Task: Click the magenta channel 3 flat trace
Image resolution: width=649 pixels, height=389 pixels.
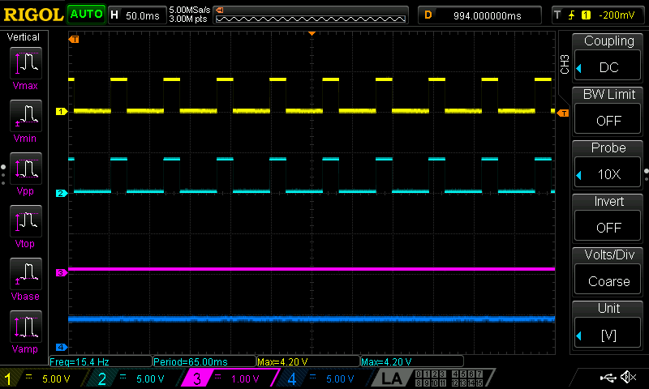Action: [312, 269]
